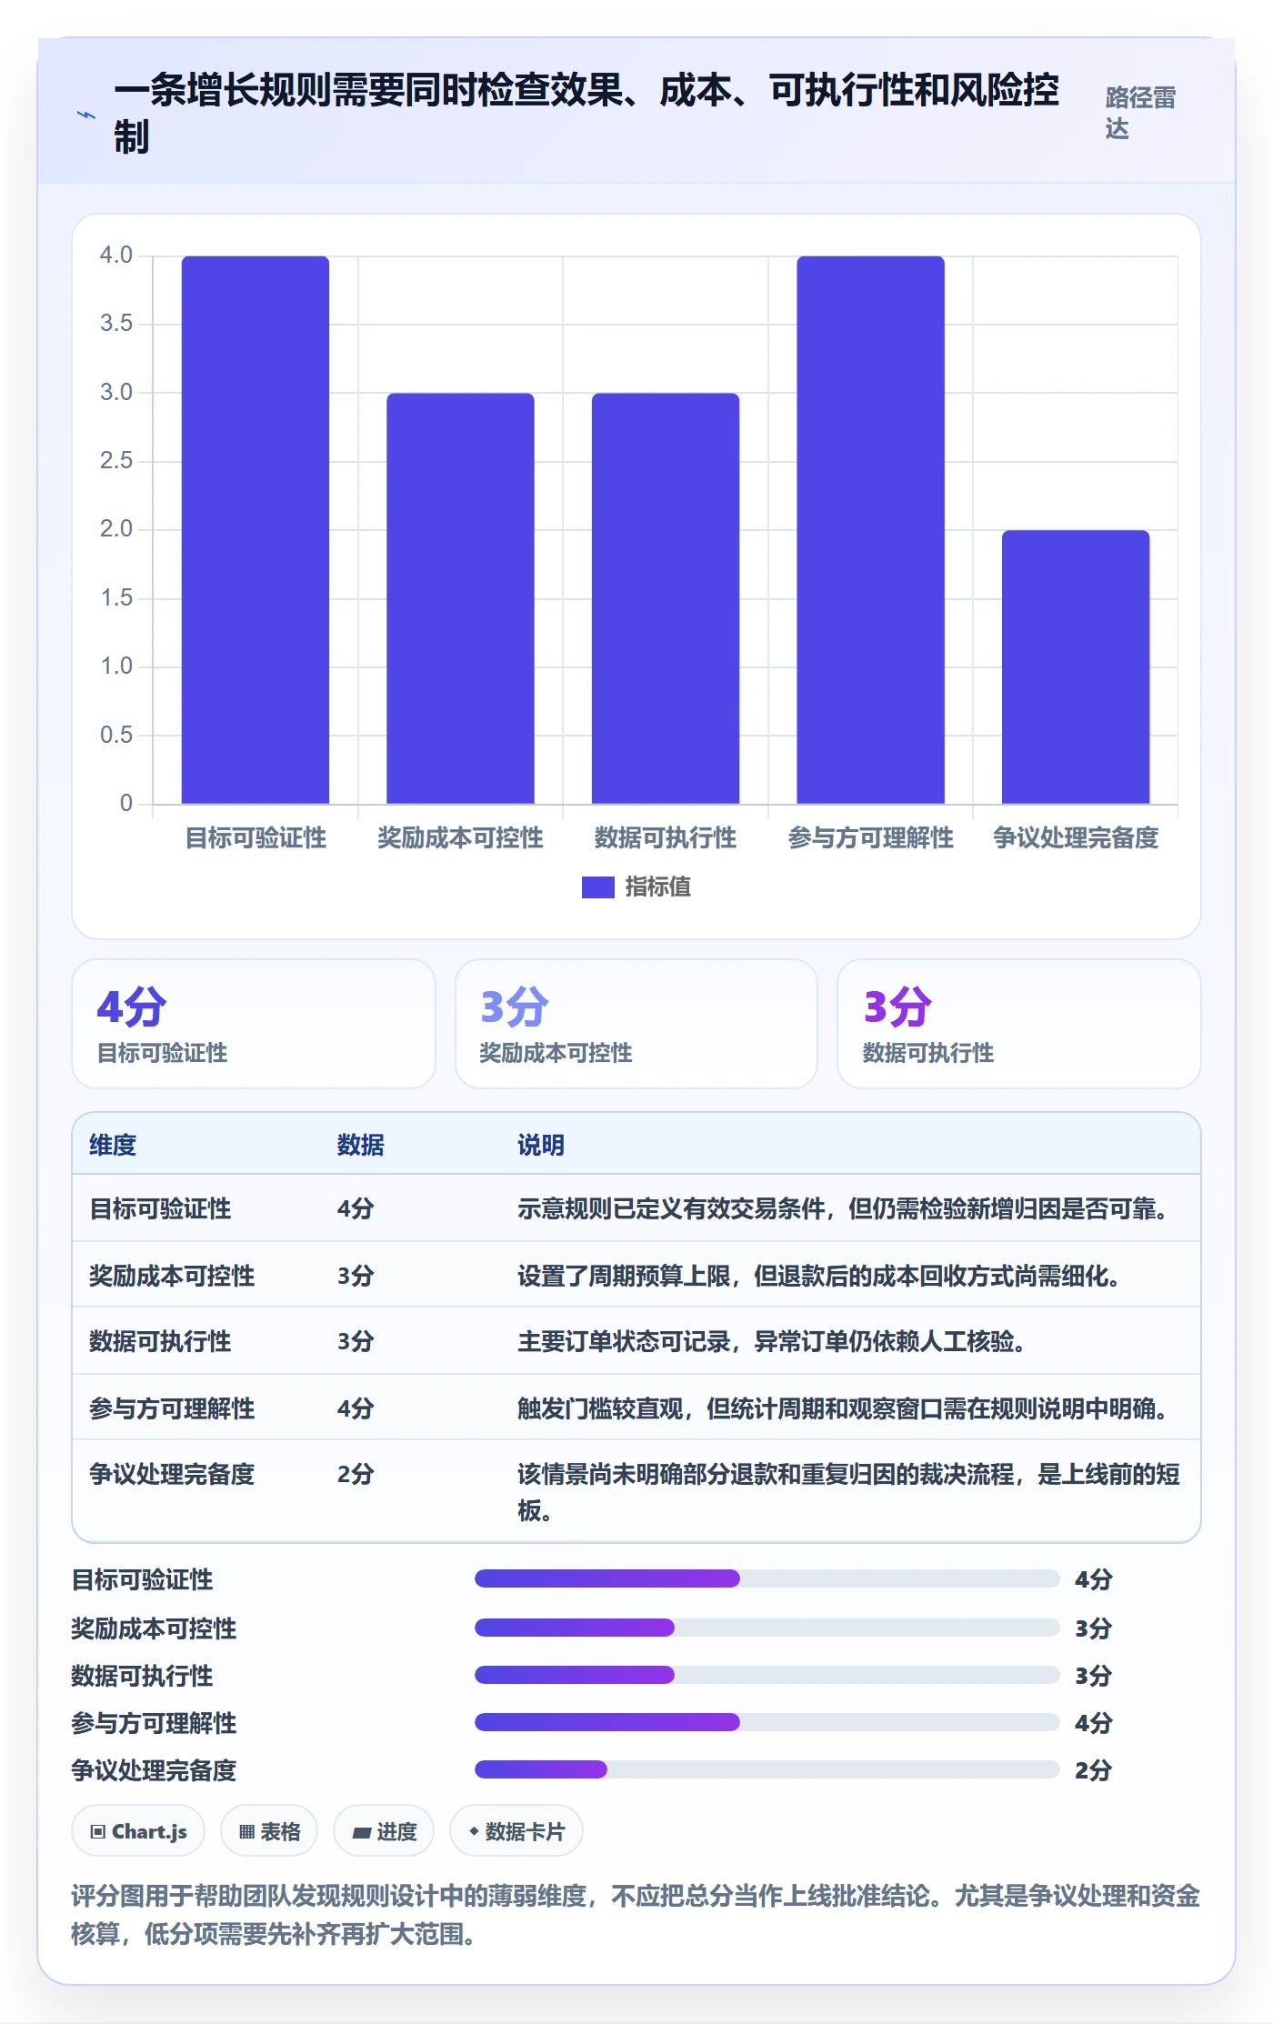Image resolution: width=1273 pixels, height=2024 pixels.
Task: Click the 维度 column header
Action: (x=113, y=1145)
